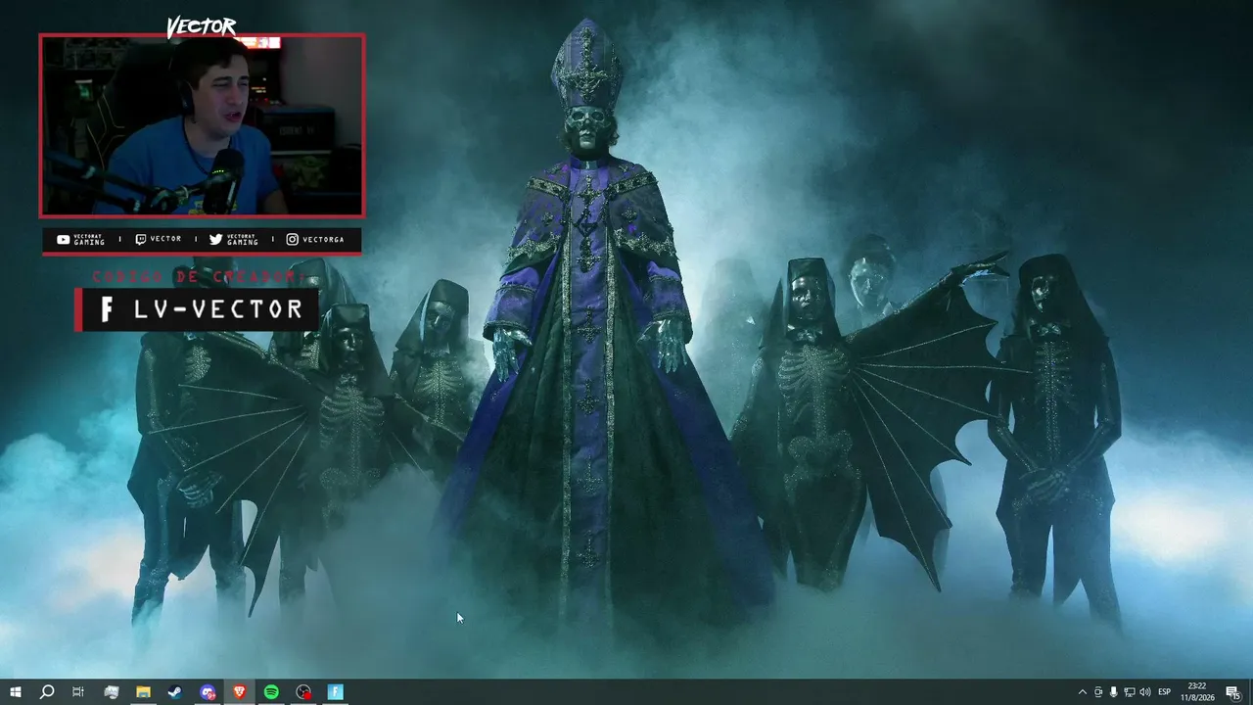Screen dimensions: 1253x705
Task: Switch to the Brave browser
Action: pyautogui.click(x=239, y=692)
